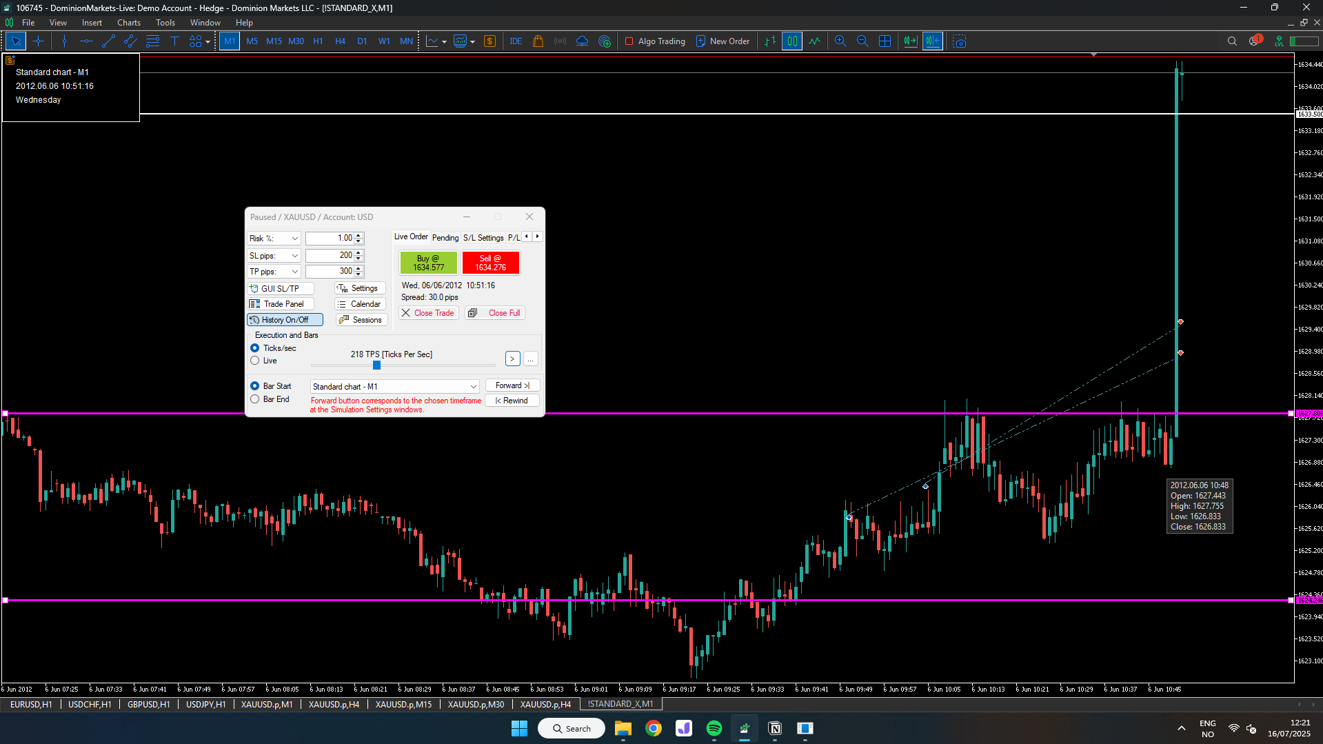Open the Tools menu

(165, 23)
